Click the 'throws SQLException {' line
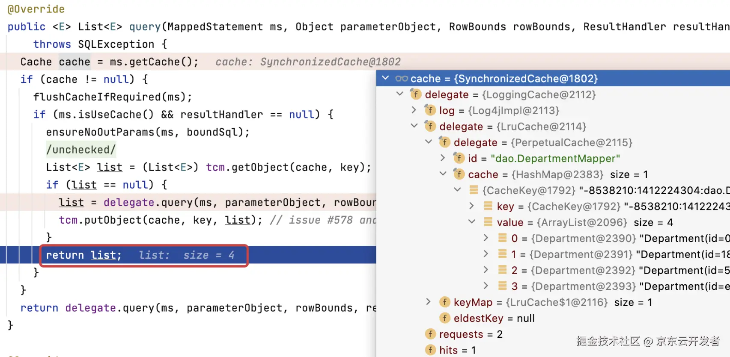The height and width of the screenshot is (357, 730). tap(100, 44)
